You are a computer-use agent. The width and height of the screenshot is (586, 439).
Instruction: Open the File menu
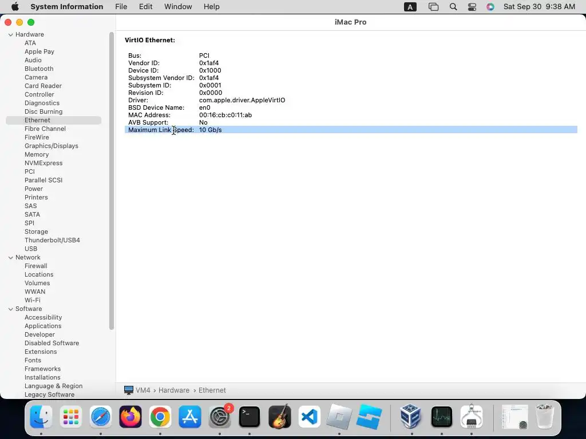(x=121, y=7)
